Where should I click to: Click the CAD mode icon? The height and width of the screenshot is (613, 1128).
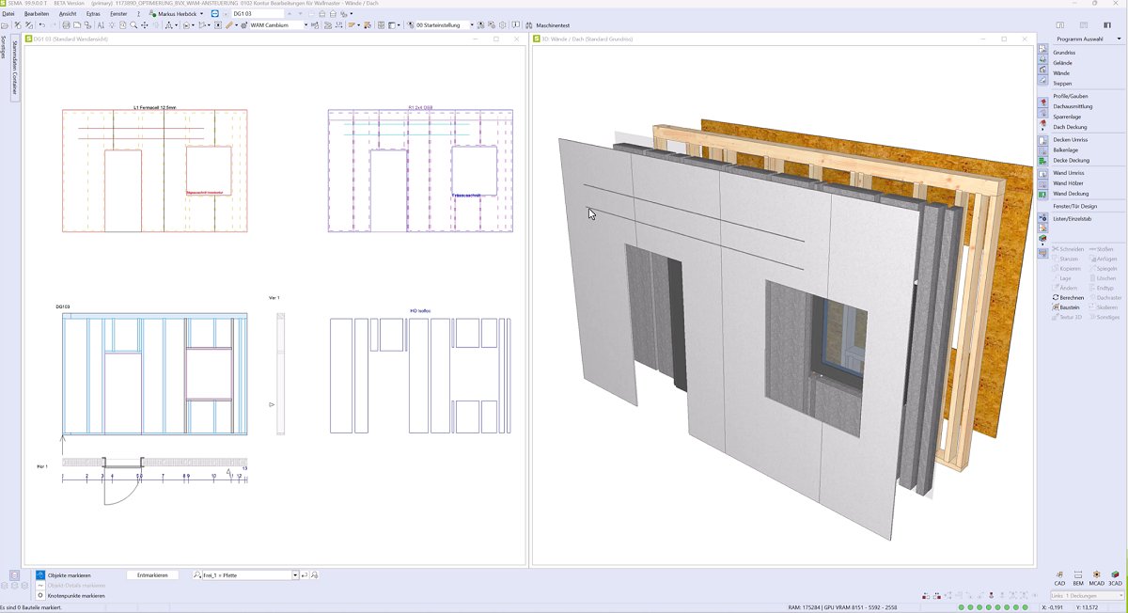(x=1059, y=574)
